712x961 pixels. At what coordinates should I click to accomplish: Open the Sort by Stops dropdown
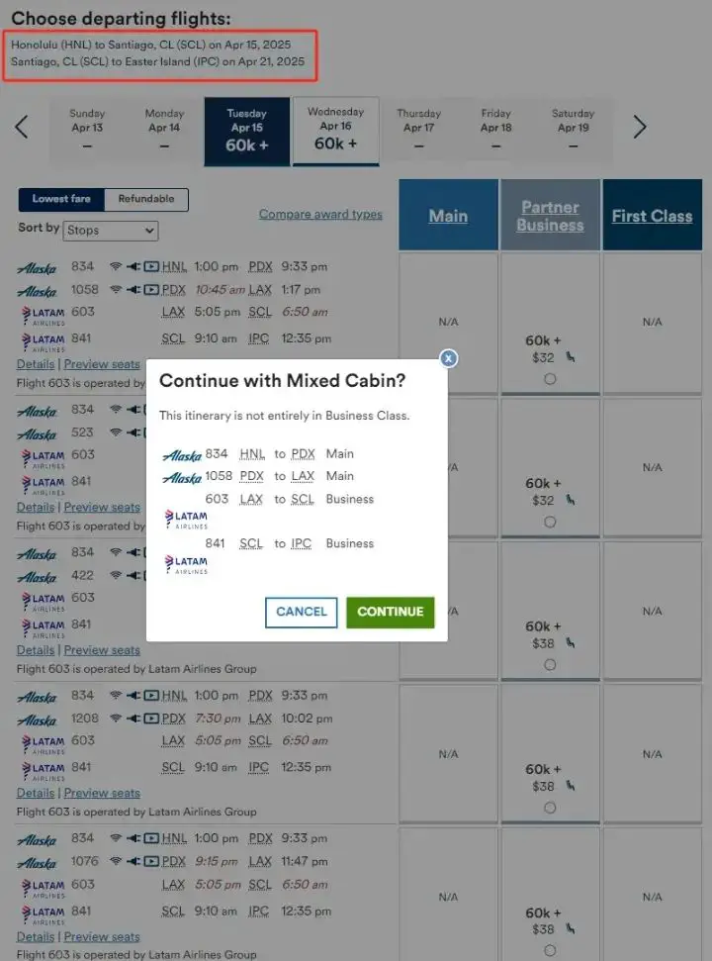(110, 231)
